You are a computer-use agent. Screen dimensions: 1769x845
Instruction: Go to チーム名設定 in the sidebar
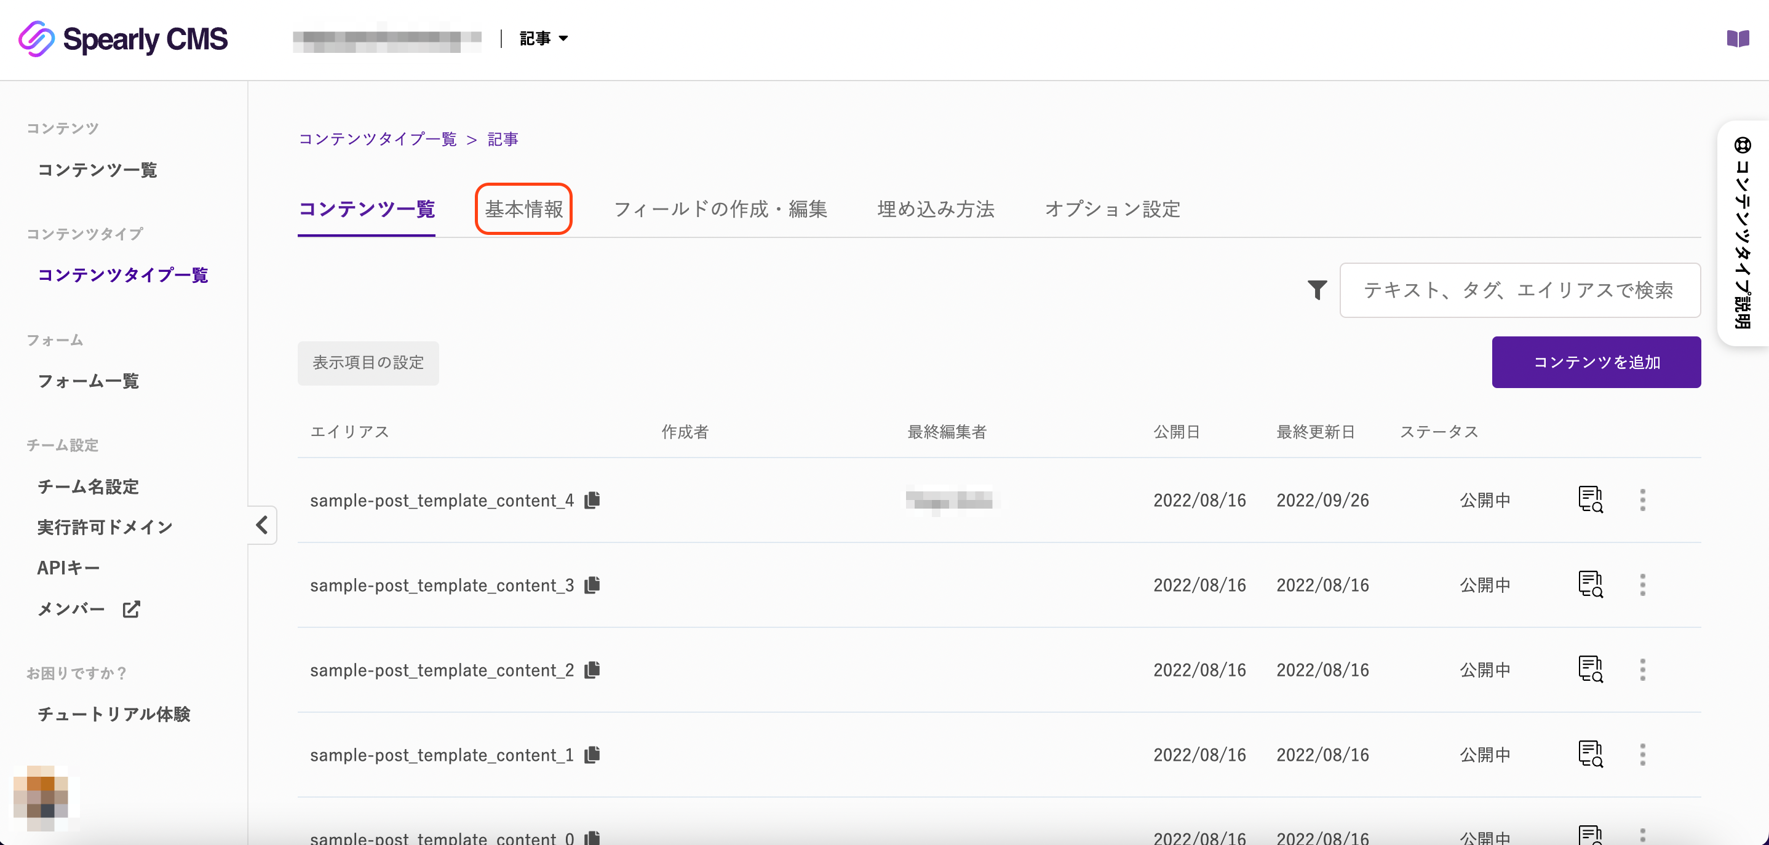88,486
